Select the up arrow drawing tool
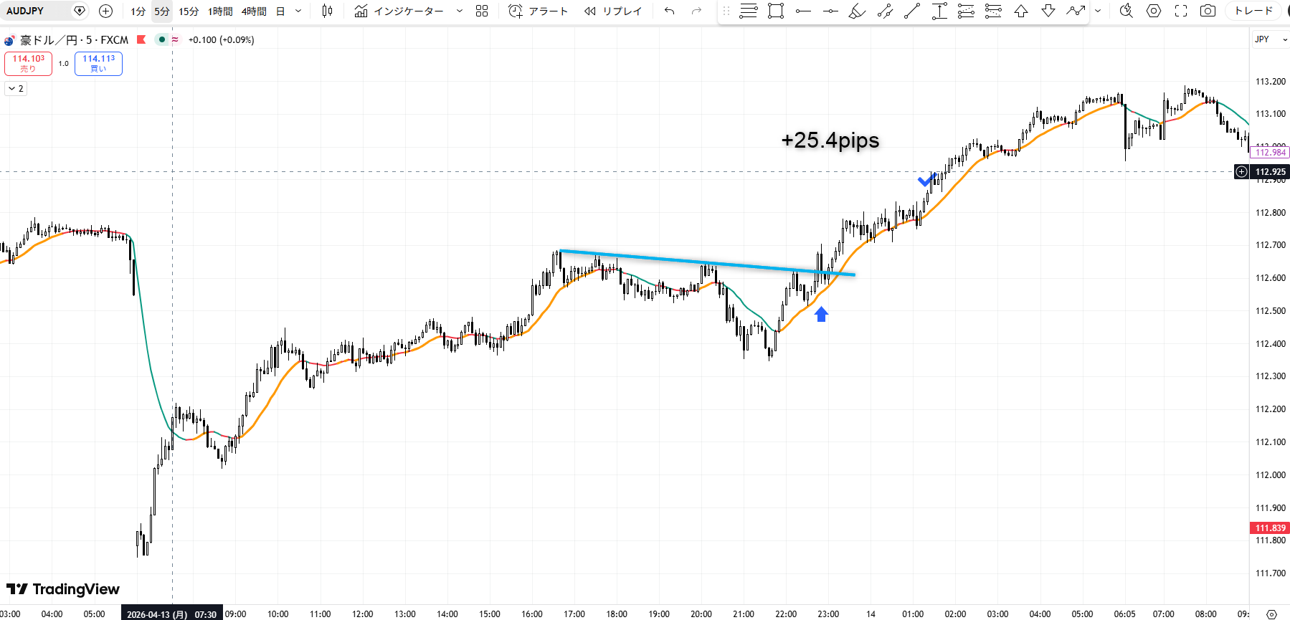This screenshot has height=620, width=1290. (x=1021, y=11)
